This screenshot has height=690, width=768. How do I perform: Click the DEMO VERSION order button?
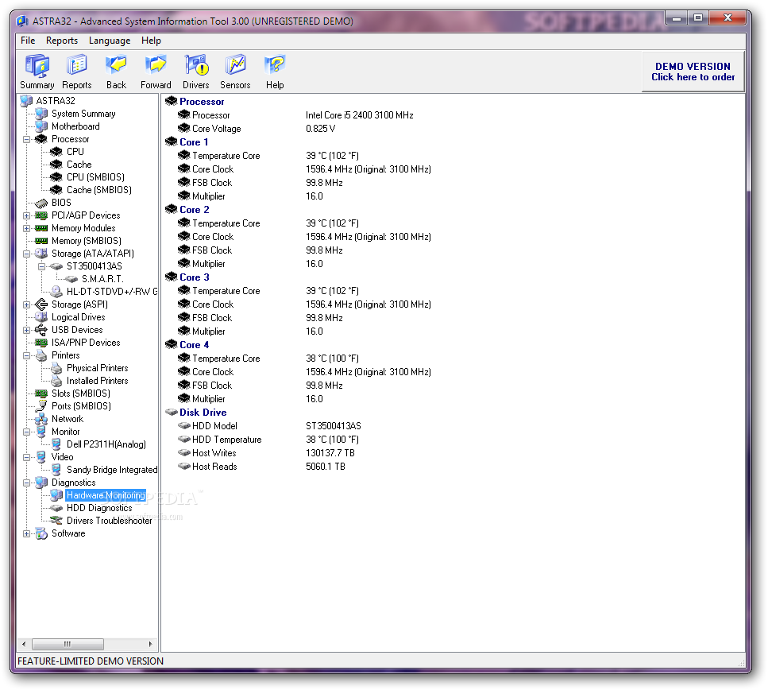coord(693,72)
